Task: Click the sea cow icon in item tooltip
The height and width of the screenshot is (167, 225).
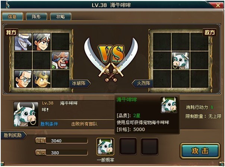Action: pyautogui.click(x=169, y=105)
